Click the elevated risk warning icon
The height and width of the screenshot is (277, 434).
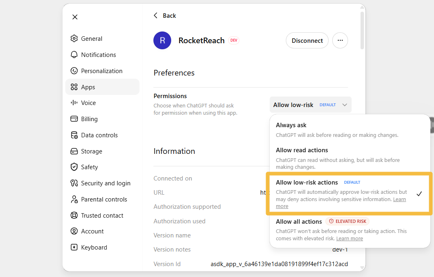click(331, 221)
